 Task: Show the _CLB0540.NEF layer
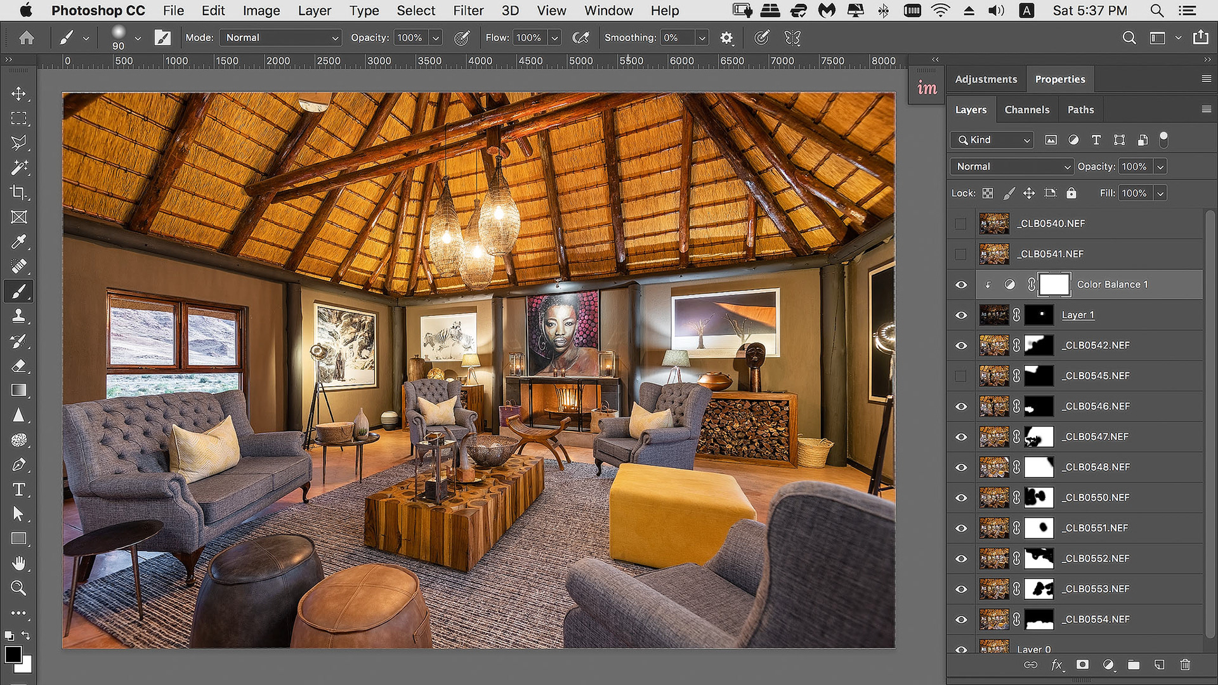click(960, 223)
